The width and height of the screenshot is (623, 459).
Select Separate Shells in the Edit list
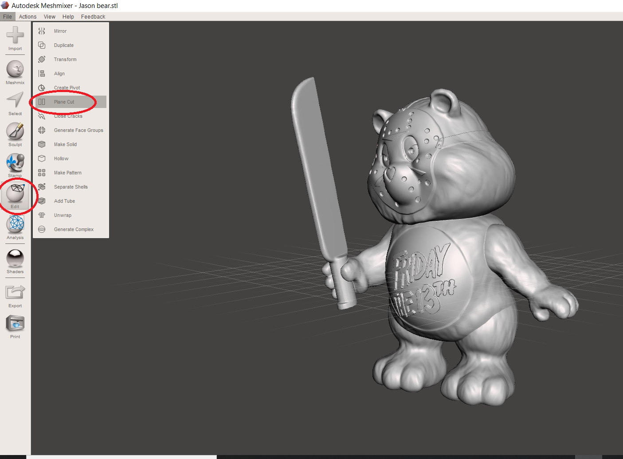pos(71,187)
